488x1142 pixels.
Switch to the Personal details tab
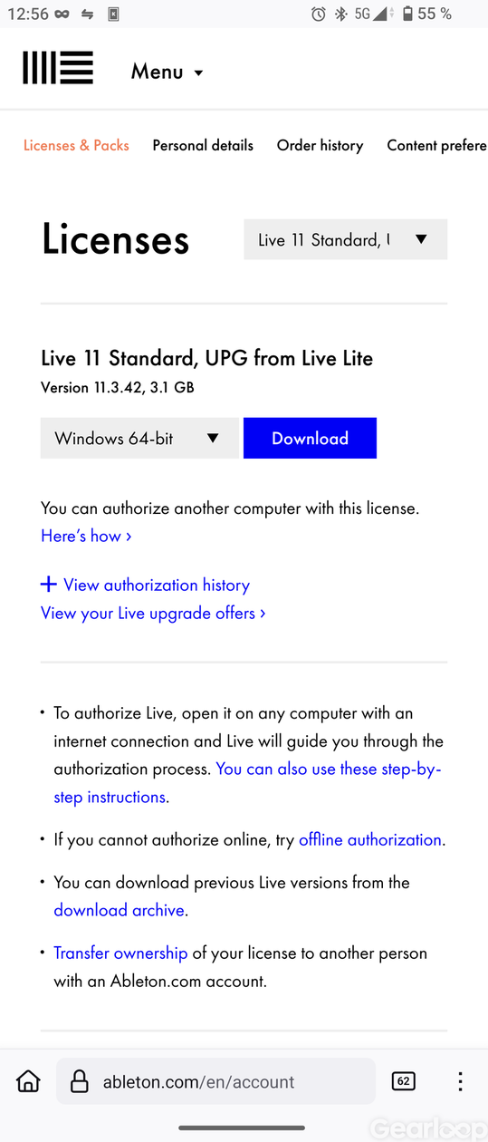[x=203, y=145]
